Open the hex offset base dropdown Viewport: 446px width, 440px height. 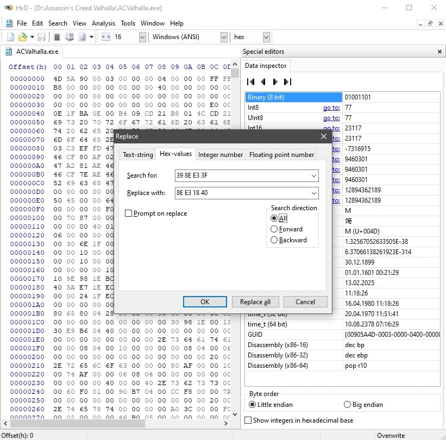coord(266,37)
